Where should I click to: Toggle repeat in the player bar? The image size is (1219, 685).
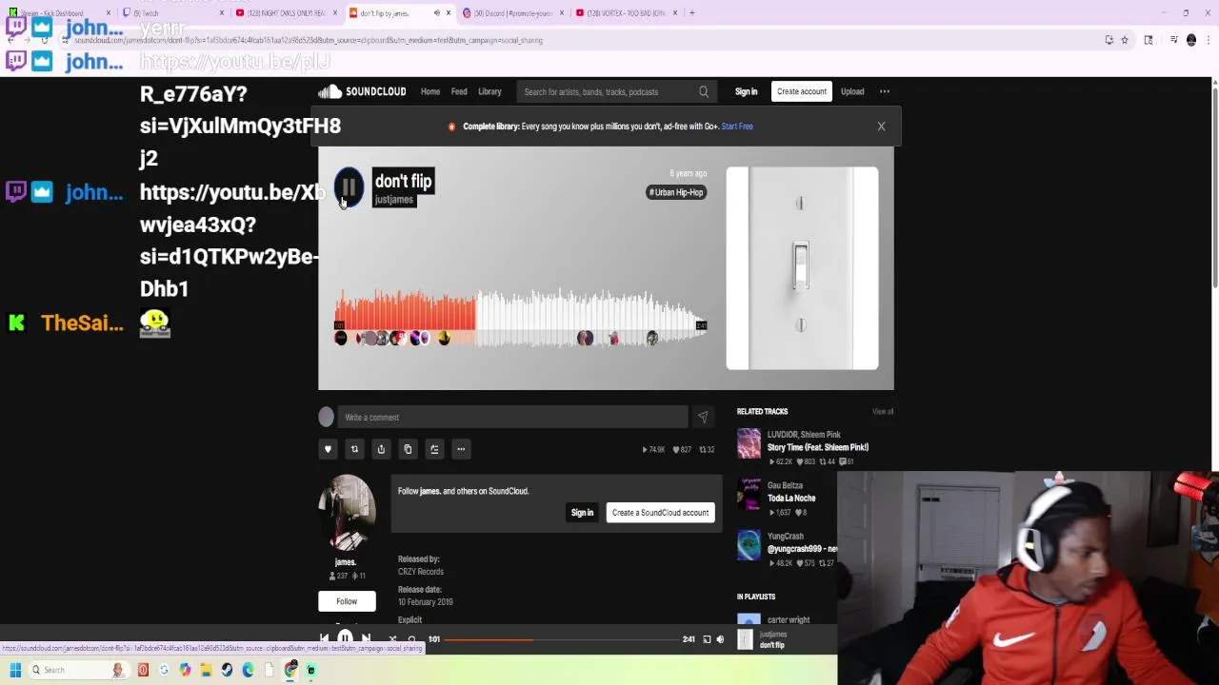click(x=411, y=639)
